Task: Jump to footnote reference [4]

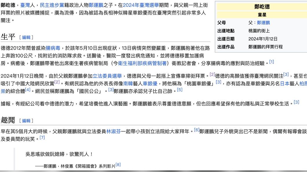Action: pyautogui.click(x=28, y=90)
